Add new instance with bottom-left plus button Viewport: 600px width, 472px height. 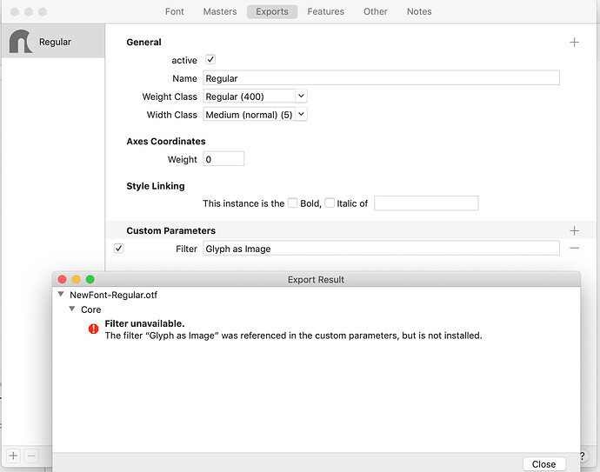(13, 455)
